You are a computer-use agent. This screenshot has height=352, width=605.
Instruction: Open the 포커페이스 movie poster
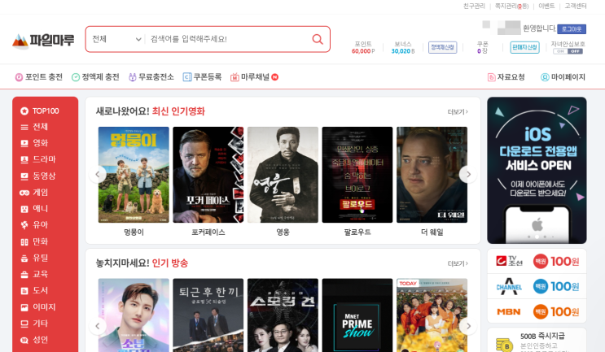(208, 175)
